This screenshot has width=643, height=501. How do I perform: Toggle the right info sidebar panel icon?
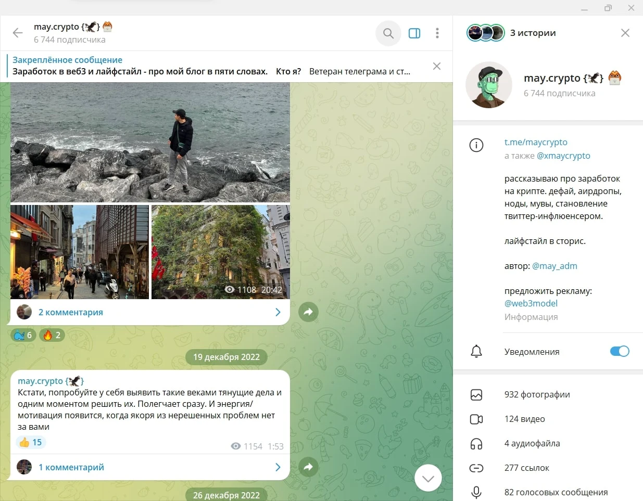click(x=414, y=33)
